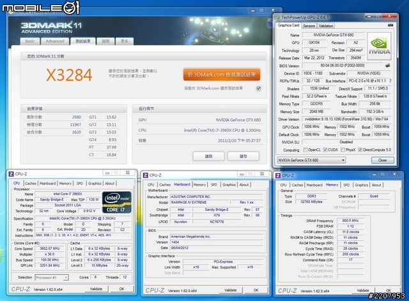Click Validate in the Mainboard CPU-Z window

(231, 290)
